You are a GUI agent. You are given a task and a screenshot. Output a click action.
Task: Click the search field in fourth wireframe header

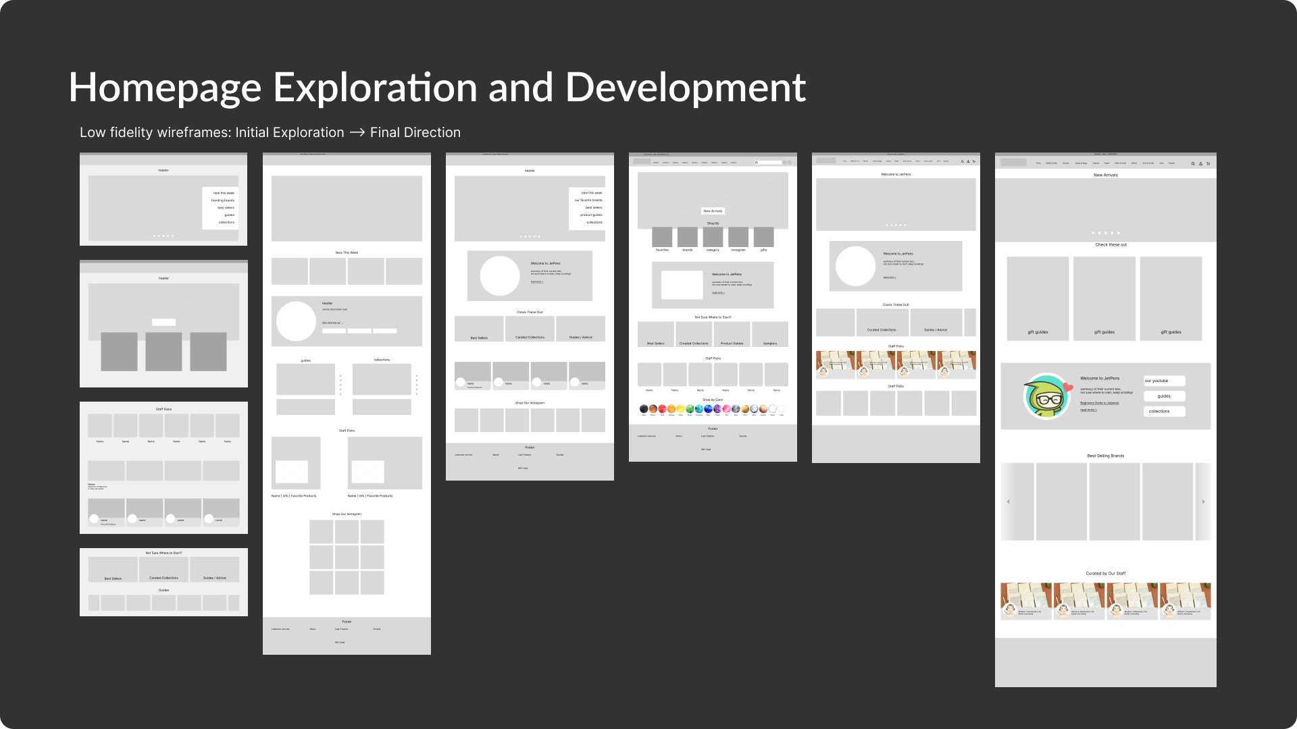(x=769, y=163)
